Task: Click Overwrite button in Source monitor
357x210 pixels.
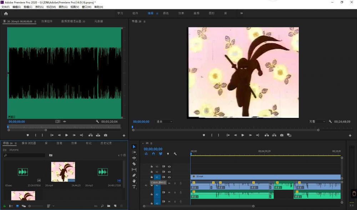Action: tap(98, 135)
